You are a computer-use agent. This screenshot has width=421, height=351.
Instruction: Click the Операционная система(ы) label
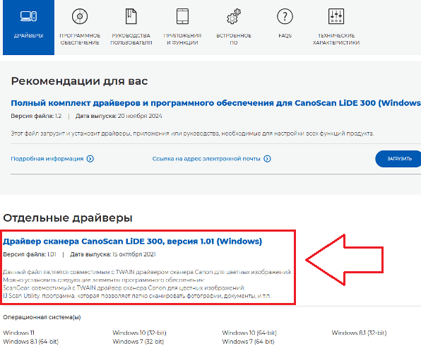click(x=42, y=317)
